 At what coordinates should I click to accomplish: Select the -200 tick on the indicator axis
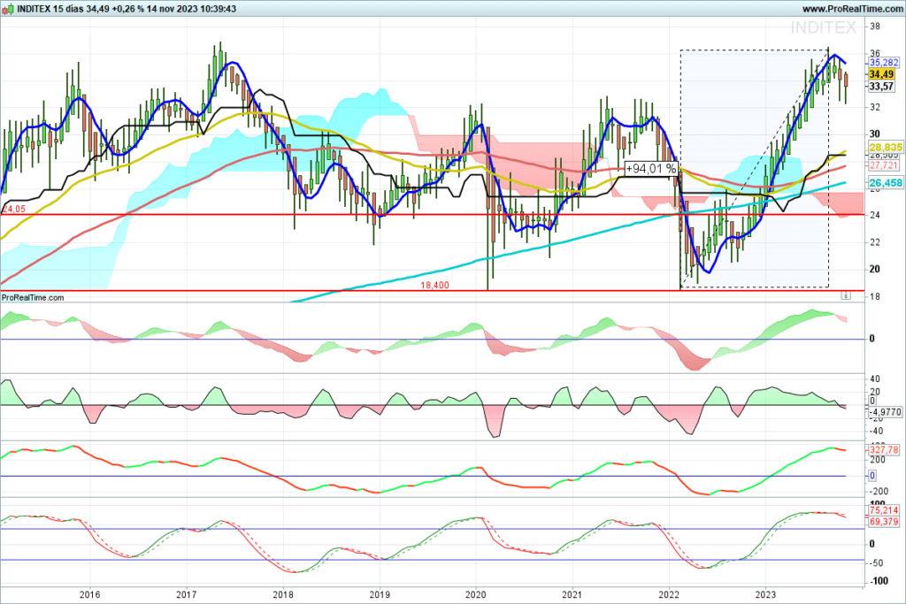tap(878, 492)
